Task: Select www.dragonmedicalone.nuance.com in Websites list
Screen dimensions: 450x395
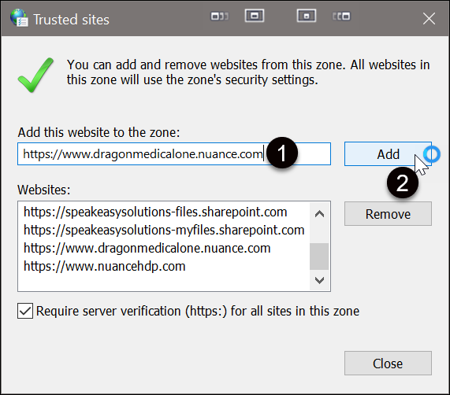Action: [147, 249]
